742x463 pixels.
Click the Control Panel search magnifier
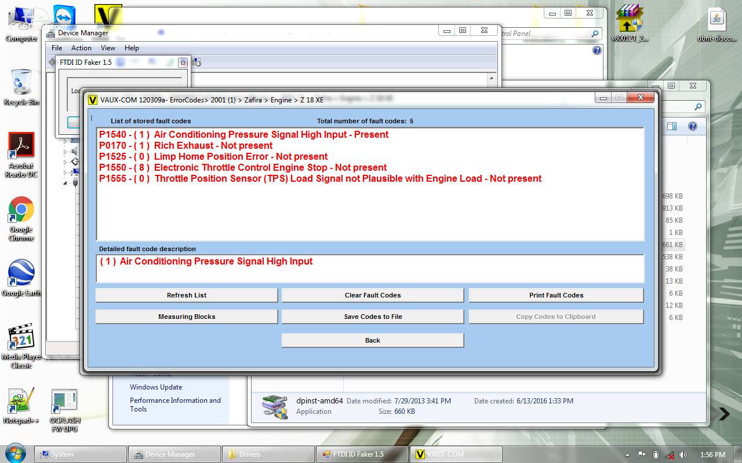pyautogui.click(x=595, y=34)
